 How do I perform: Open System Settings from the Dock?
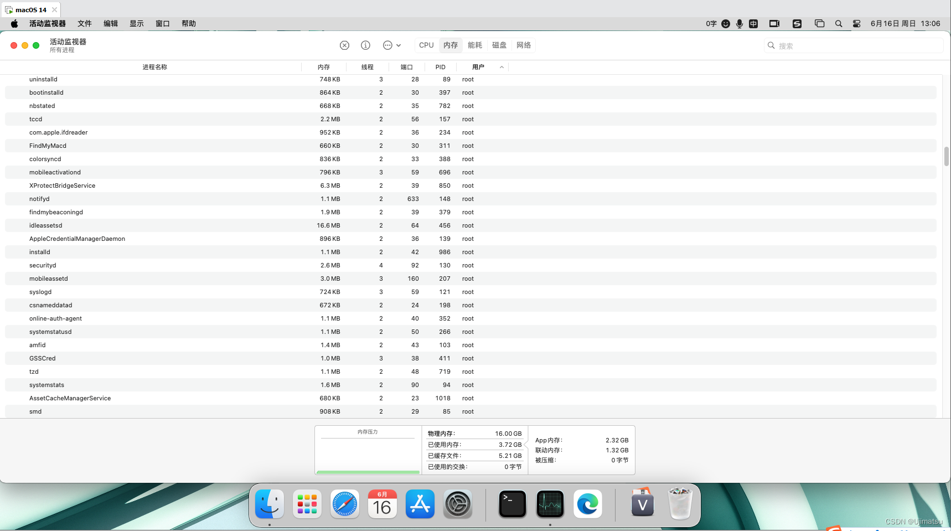coord(458,504)
